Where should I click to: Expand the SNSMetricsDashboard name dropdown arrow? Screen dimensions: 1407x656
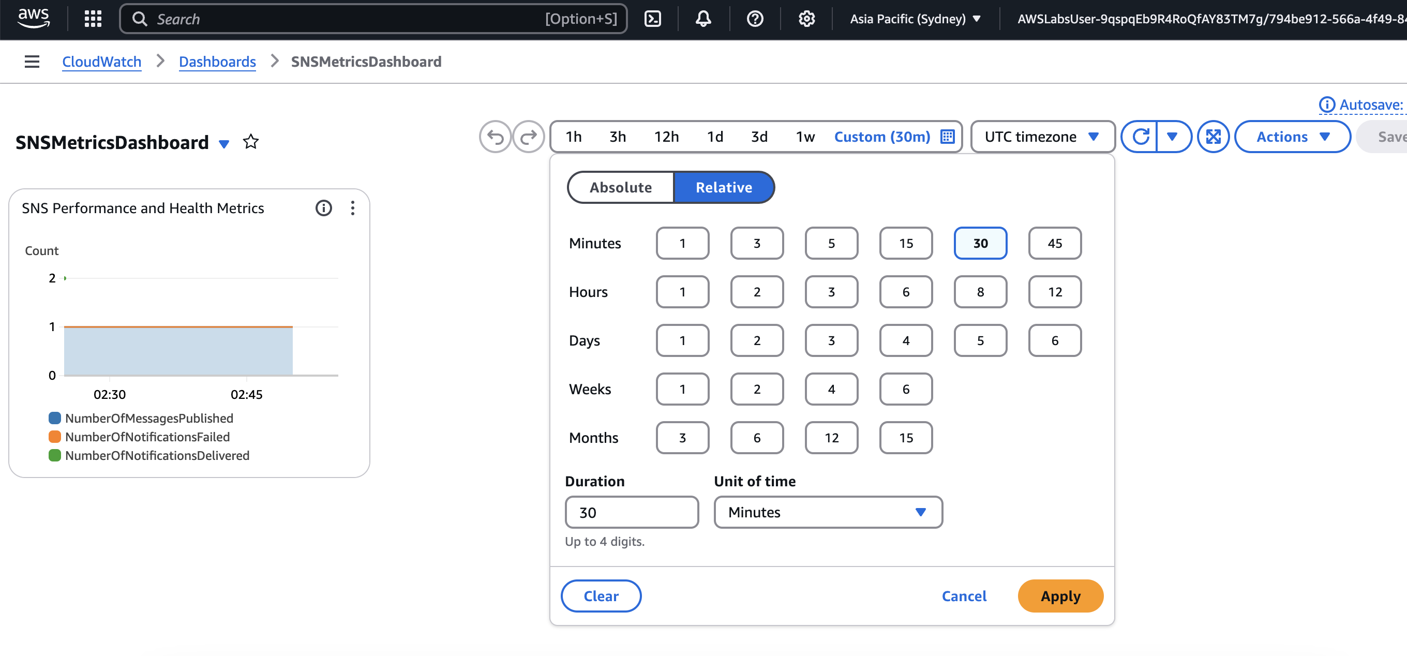point(224,144)
